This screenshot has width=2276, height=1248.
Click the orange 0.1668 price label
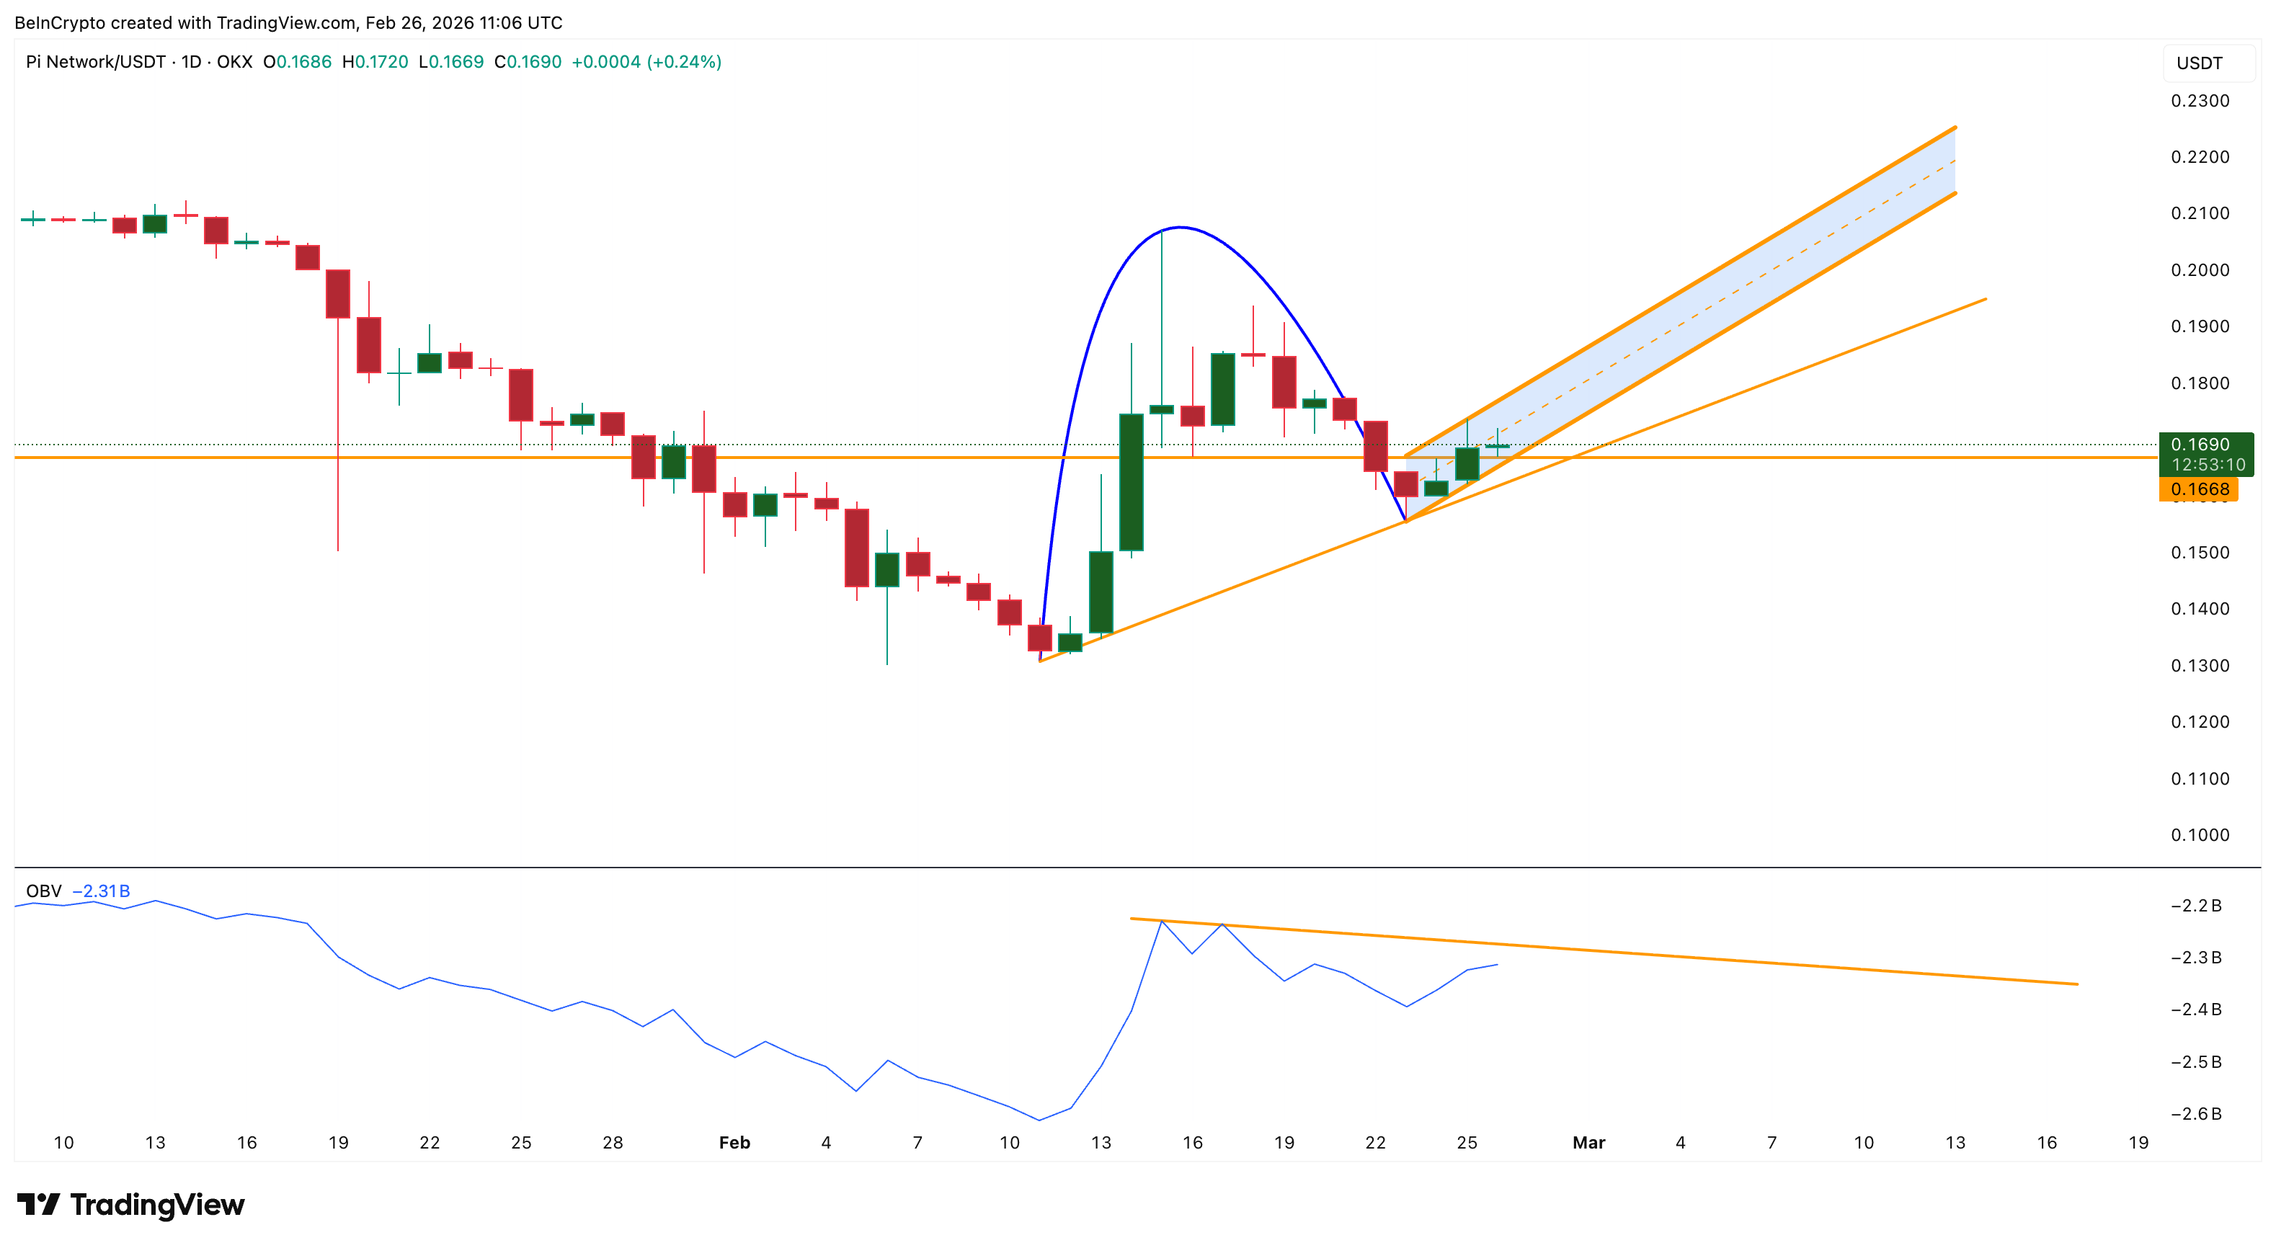tap(2199, 489)
